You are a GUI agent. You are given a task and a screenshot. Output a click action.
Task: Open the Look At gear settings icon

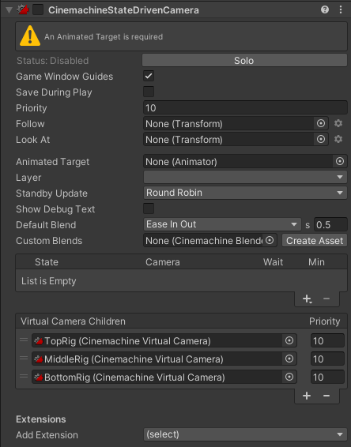click(338, 139)
